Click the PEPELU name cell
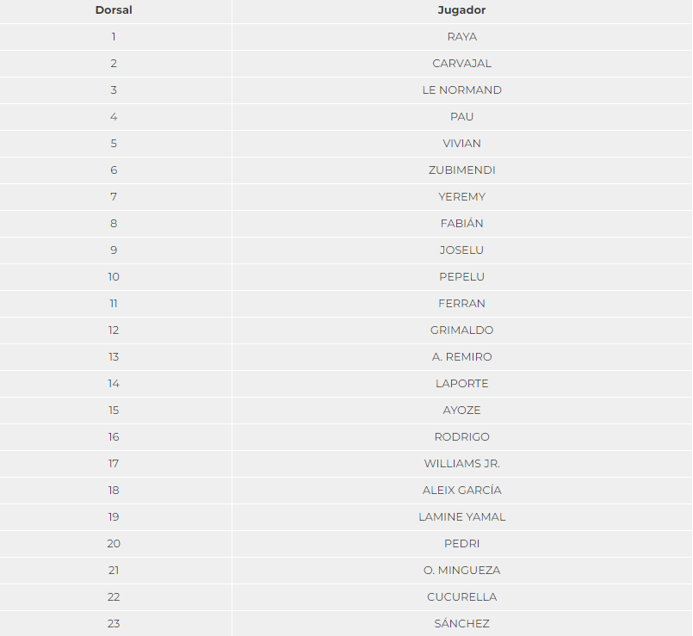The image size is (693, 636). (x=461, y=276)
